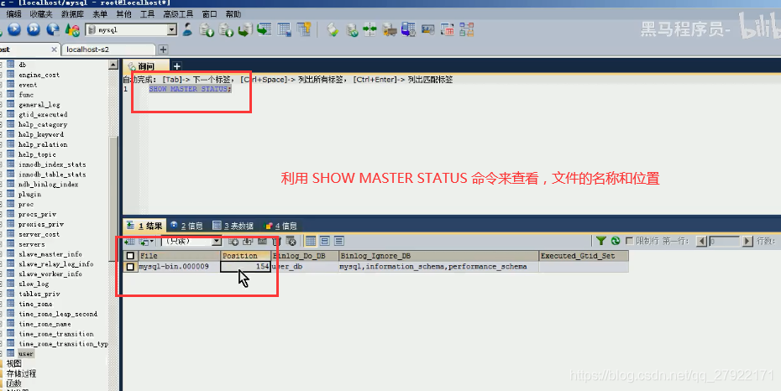
Task: Click copy database to host icon
Action: point(245,30)
